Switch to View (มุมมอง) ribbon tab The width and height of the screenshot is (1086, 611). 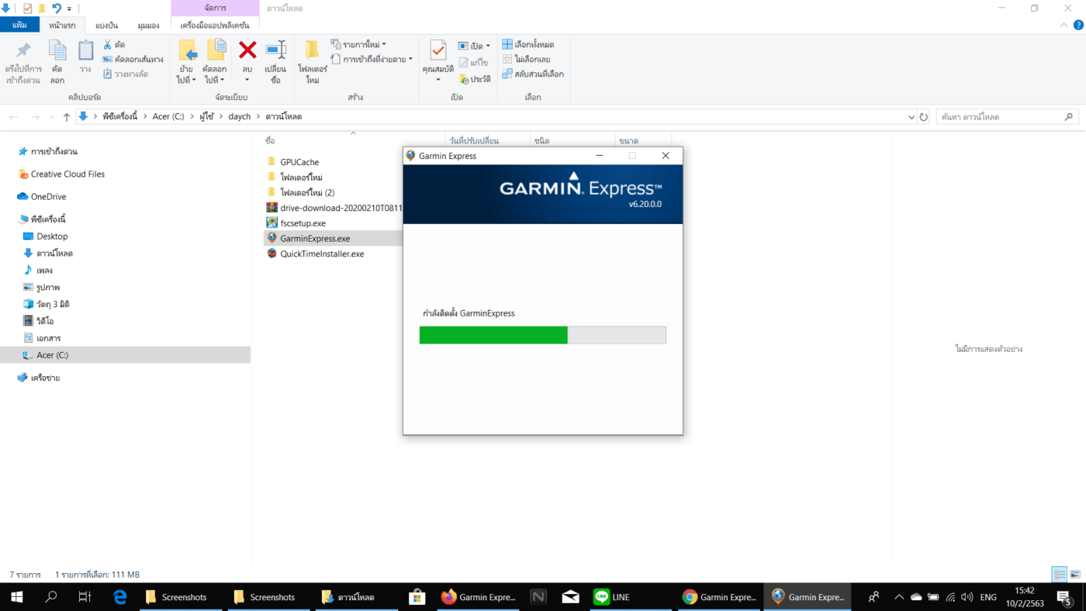[148, 25]
